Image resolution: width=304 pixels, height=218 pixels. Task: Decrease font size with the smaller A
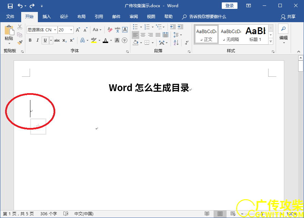[x=86, y=30]
